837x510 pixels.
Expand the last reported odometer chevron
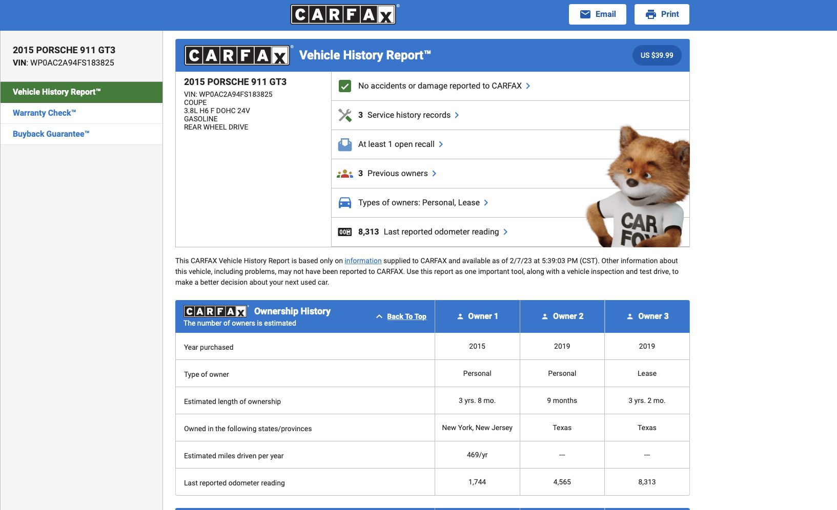(x=505, y=232)
